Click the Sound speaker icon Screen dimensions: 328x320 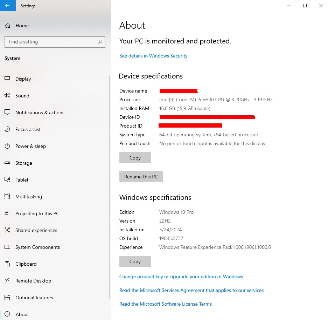coord(7,95)
